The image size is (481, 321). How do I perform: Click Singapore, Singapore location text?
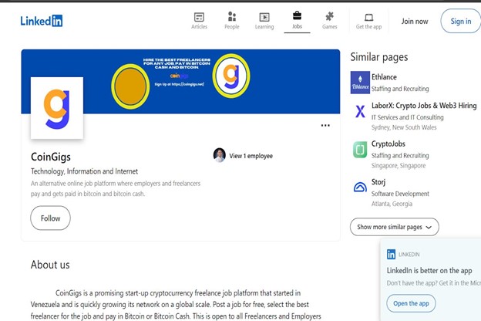pyautogui.click(x=399, y=166)
